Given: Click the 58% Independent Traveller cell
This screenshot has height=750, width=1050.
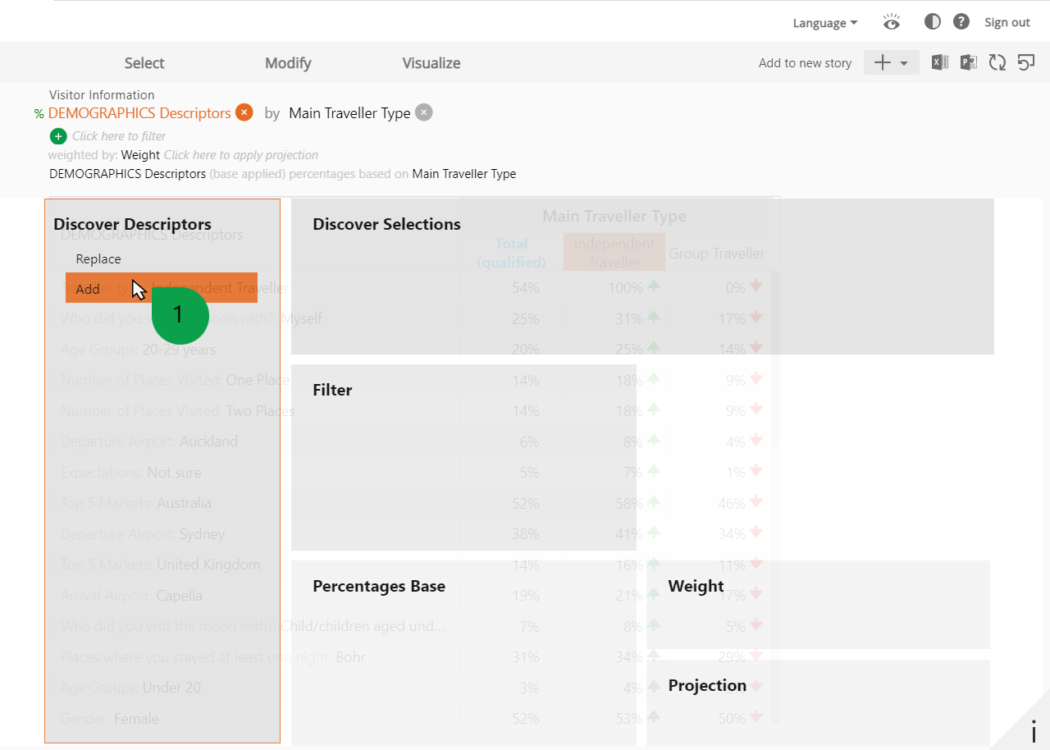Looking at the screenshot, I should click(x=629, y=503).
